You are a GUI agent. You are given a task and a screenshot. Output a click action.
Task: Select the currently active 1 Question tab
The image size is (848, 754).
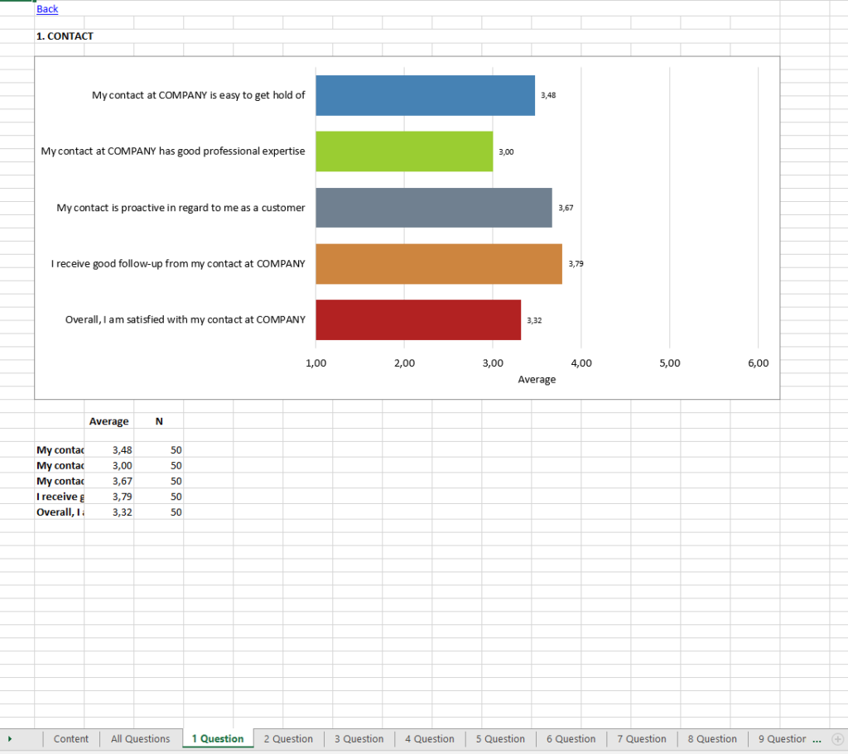click(218, 739)
